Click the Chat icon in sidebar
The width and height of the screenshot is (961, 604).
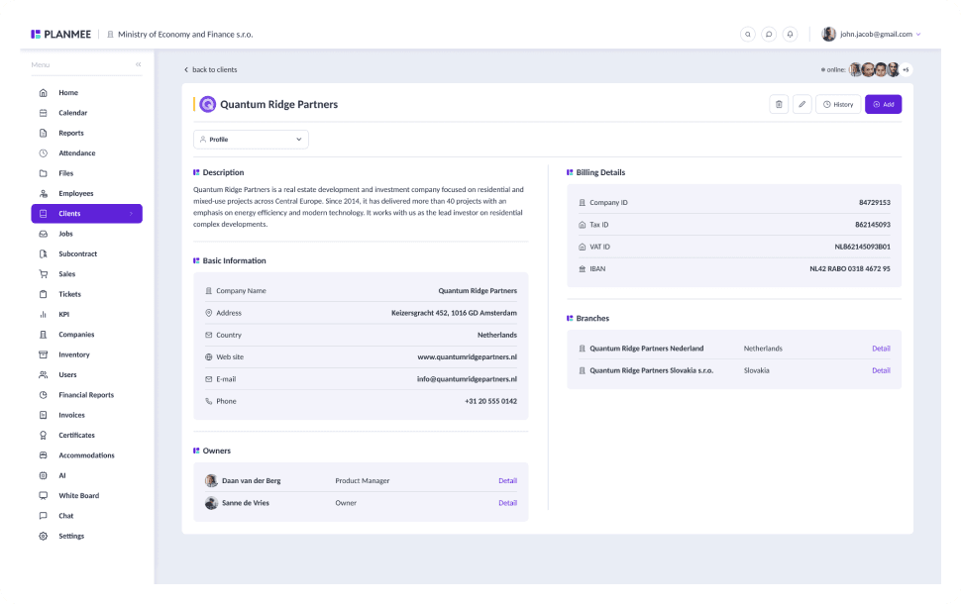click(x=43, y=517)
